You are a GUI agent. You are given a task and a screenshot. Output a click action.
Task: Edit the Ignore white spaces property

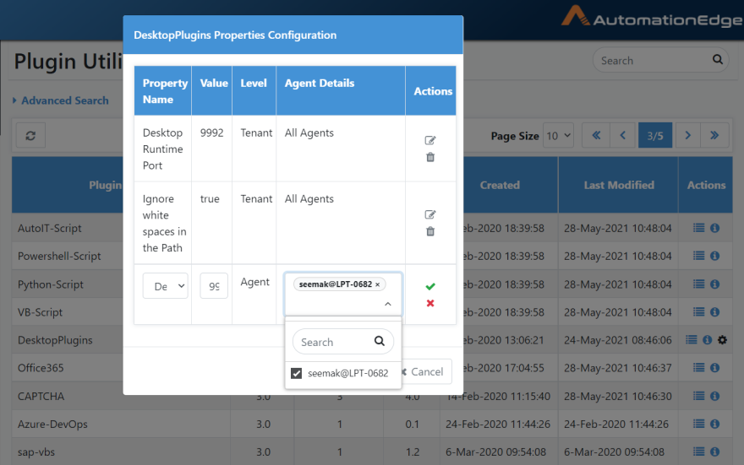tap(429, 214)
